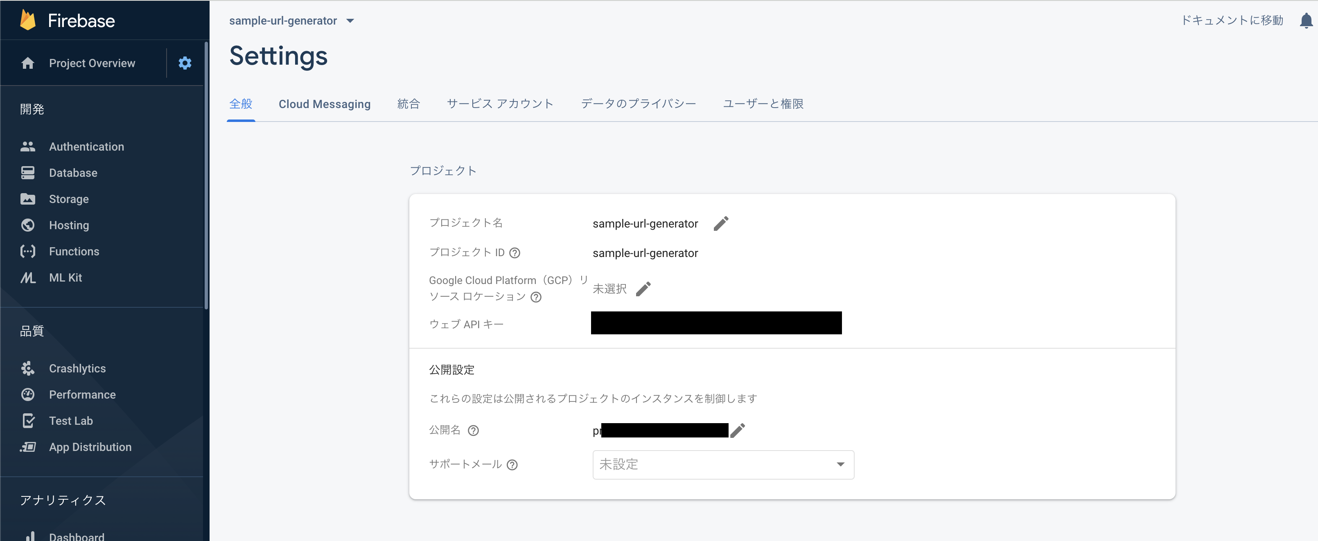This screenshot has width=1318, height=541.
Task: Switch to the Cloud Messaging tab
Action: (324, 104)
